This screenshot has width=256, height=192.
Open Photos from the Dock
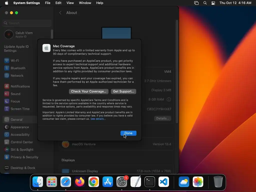(x=198, y=181)
